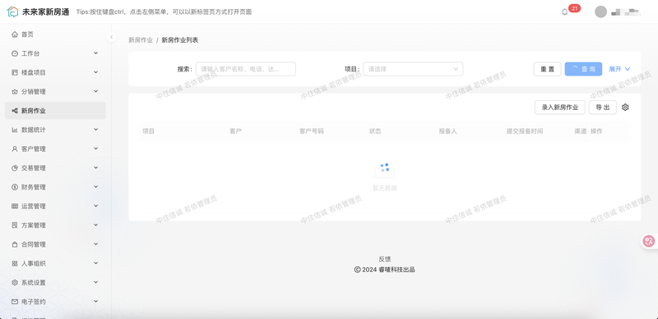Click the 楼盘项目 sidebar icon
This screenshot has height=319, width=658.
pyautogui.click(x=15, y=72)
